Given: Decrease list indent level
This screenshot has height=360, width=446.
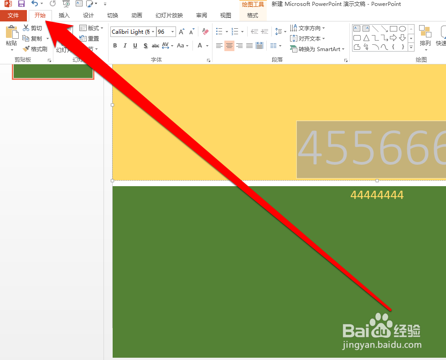Looking at the screenshot, I should (x=254, y=31).
